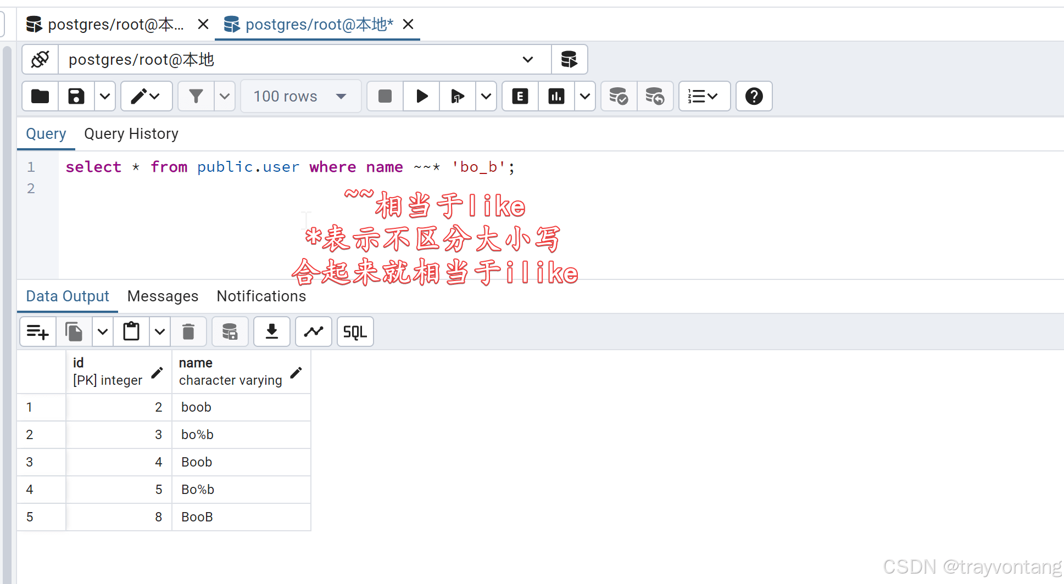Select row header number 3

[41, 462]
